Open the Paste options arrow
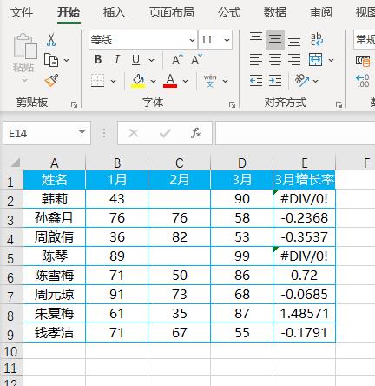375x386 pixels. 24,80
